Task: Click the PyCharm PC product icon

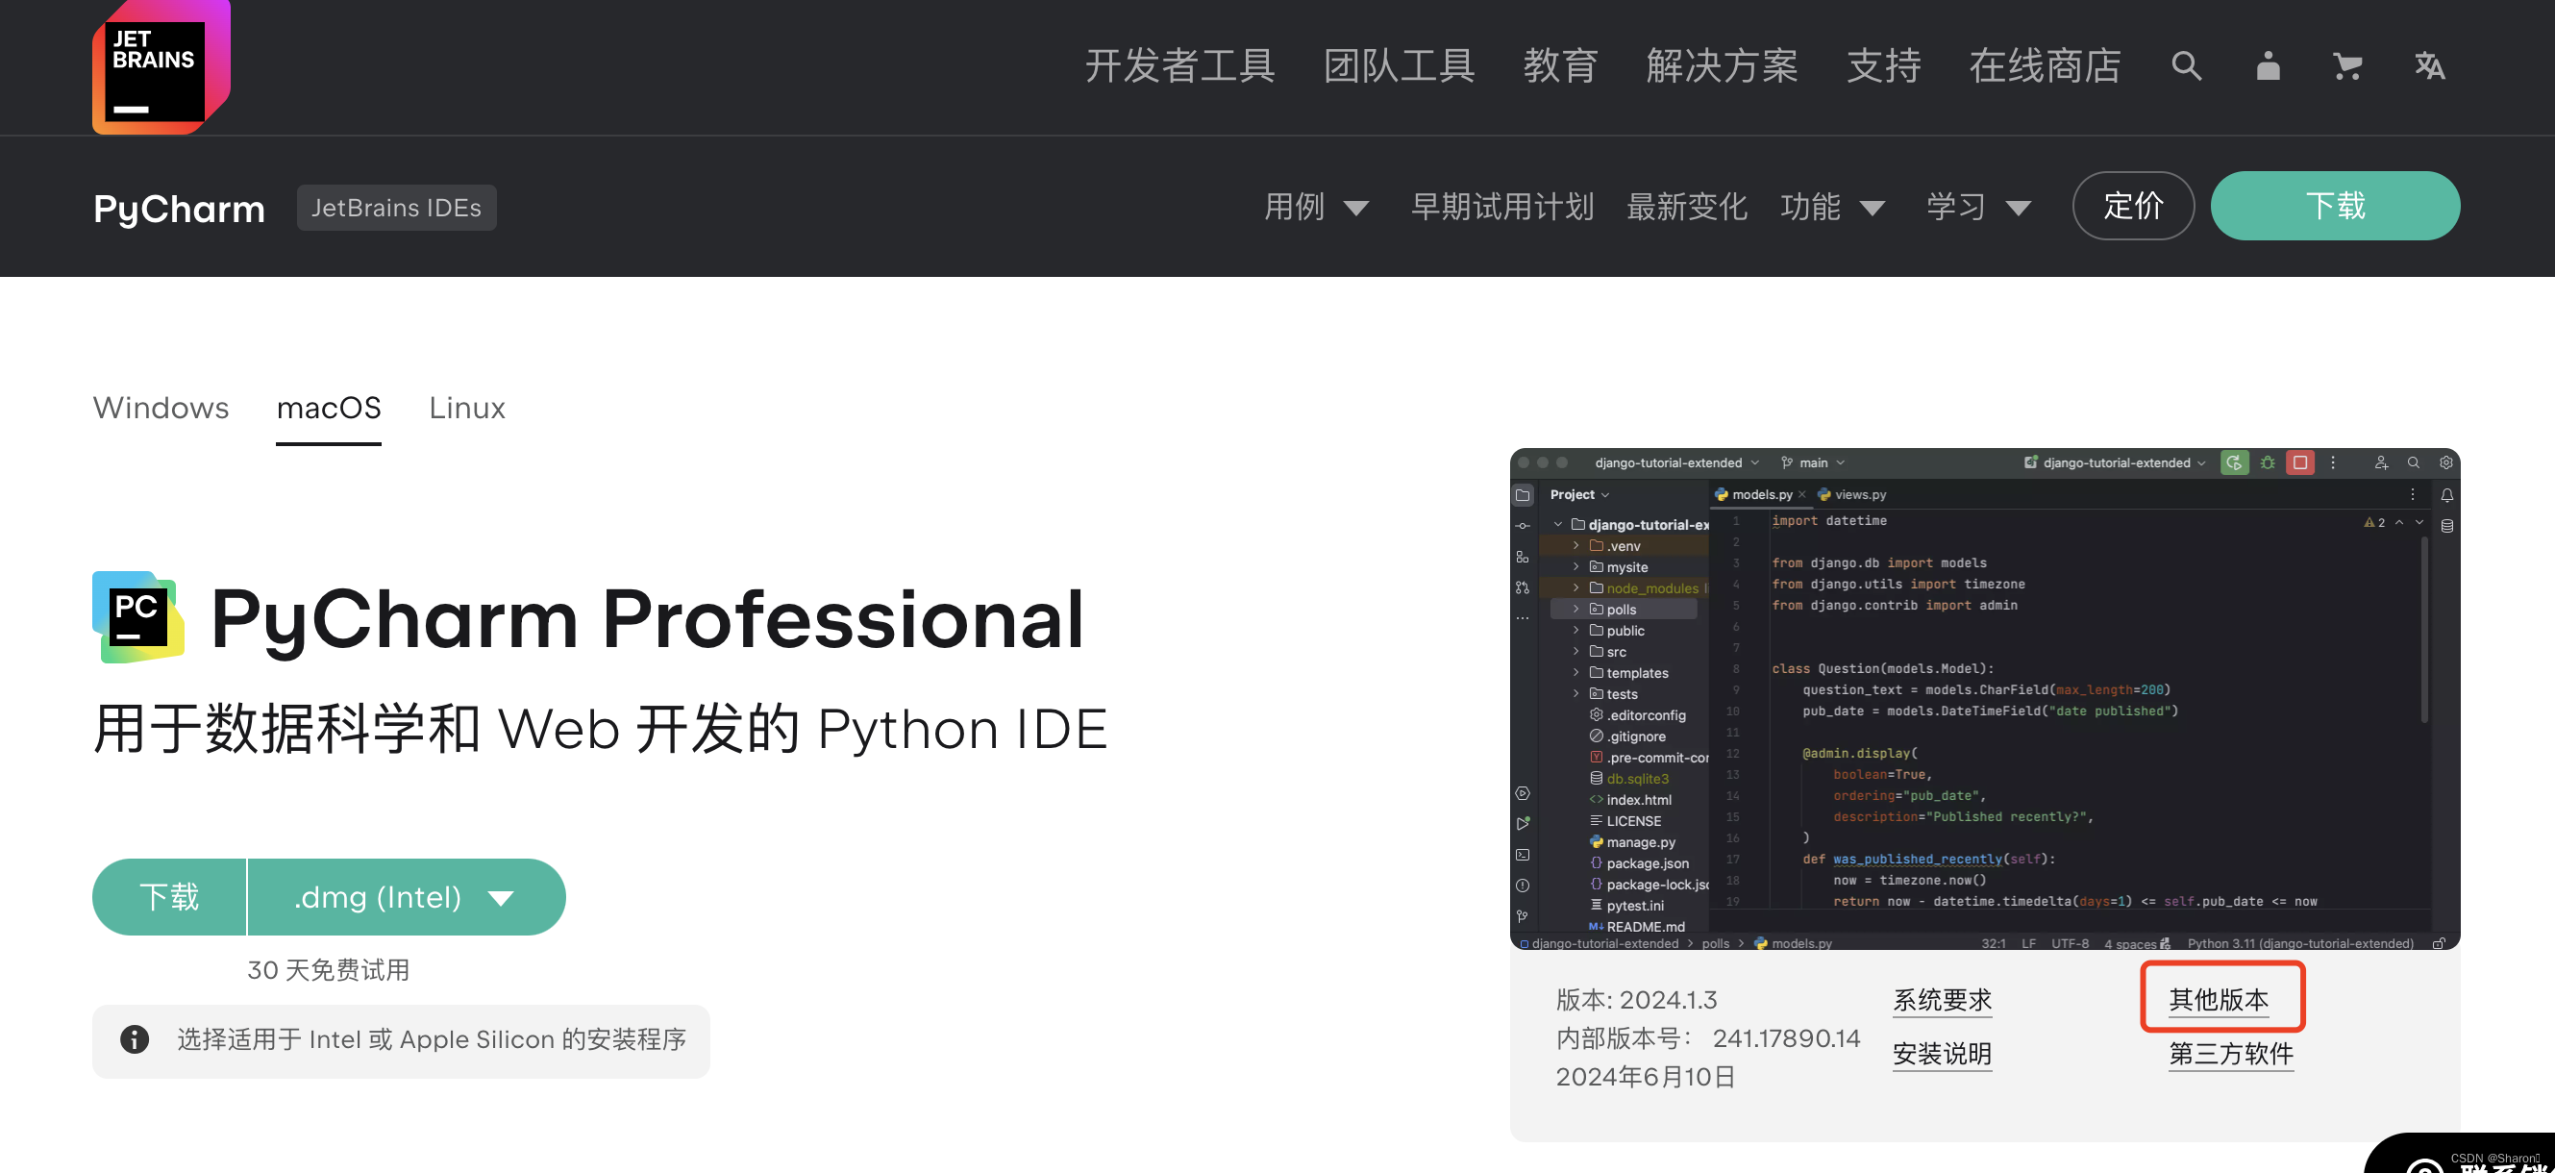Action: 137,617
